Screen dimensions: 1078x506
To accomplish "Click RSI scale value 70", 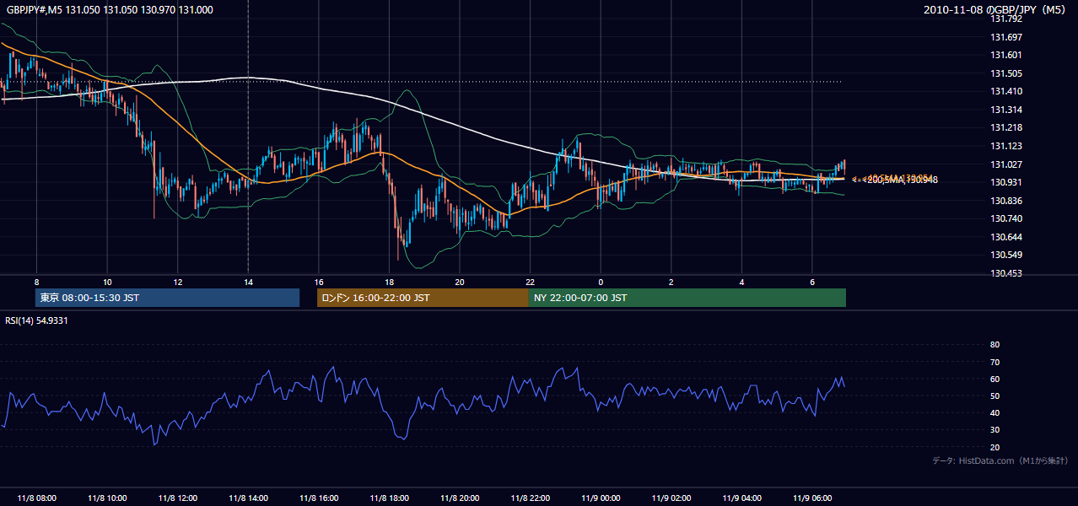I will [x=994, y=362].
